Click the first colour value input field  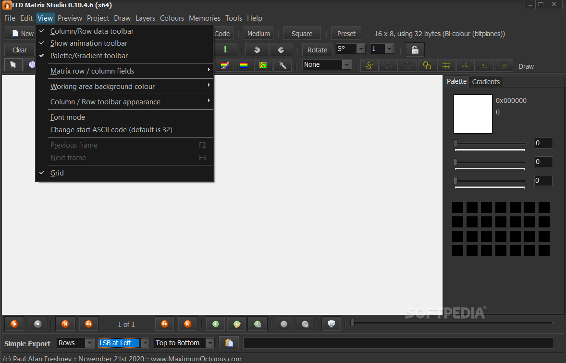coord(543,143)
